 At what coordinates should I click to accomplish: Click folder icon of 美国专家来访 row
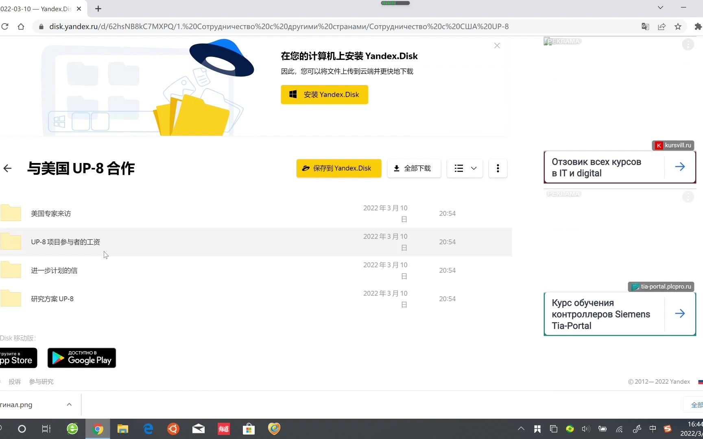click(x=11, y=213)
